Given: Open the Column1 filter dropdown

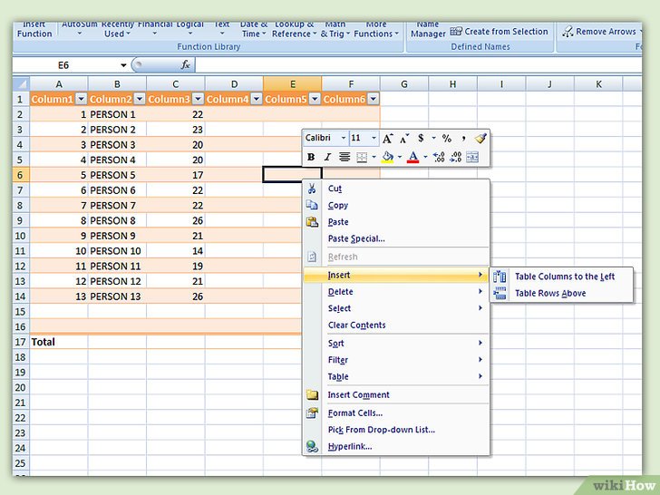Looking at the screenshot, I should pos(82,99).
